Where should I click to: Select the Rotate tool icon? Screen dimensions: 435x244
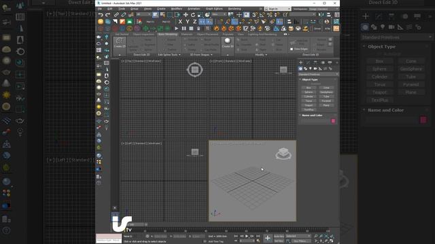(193, 15)
